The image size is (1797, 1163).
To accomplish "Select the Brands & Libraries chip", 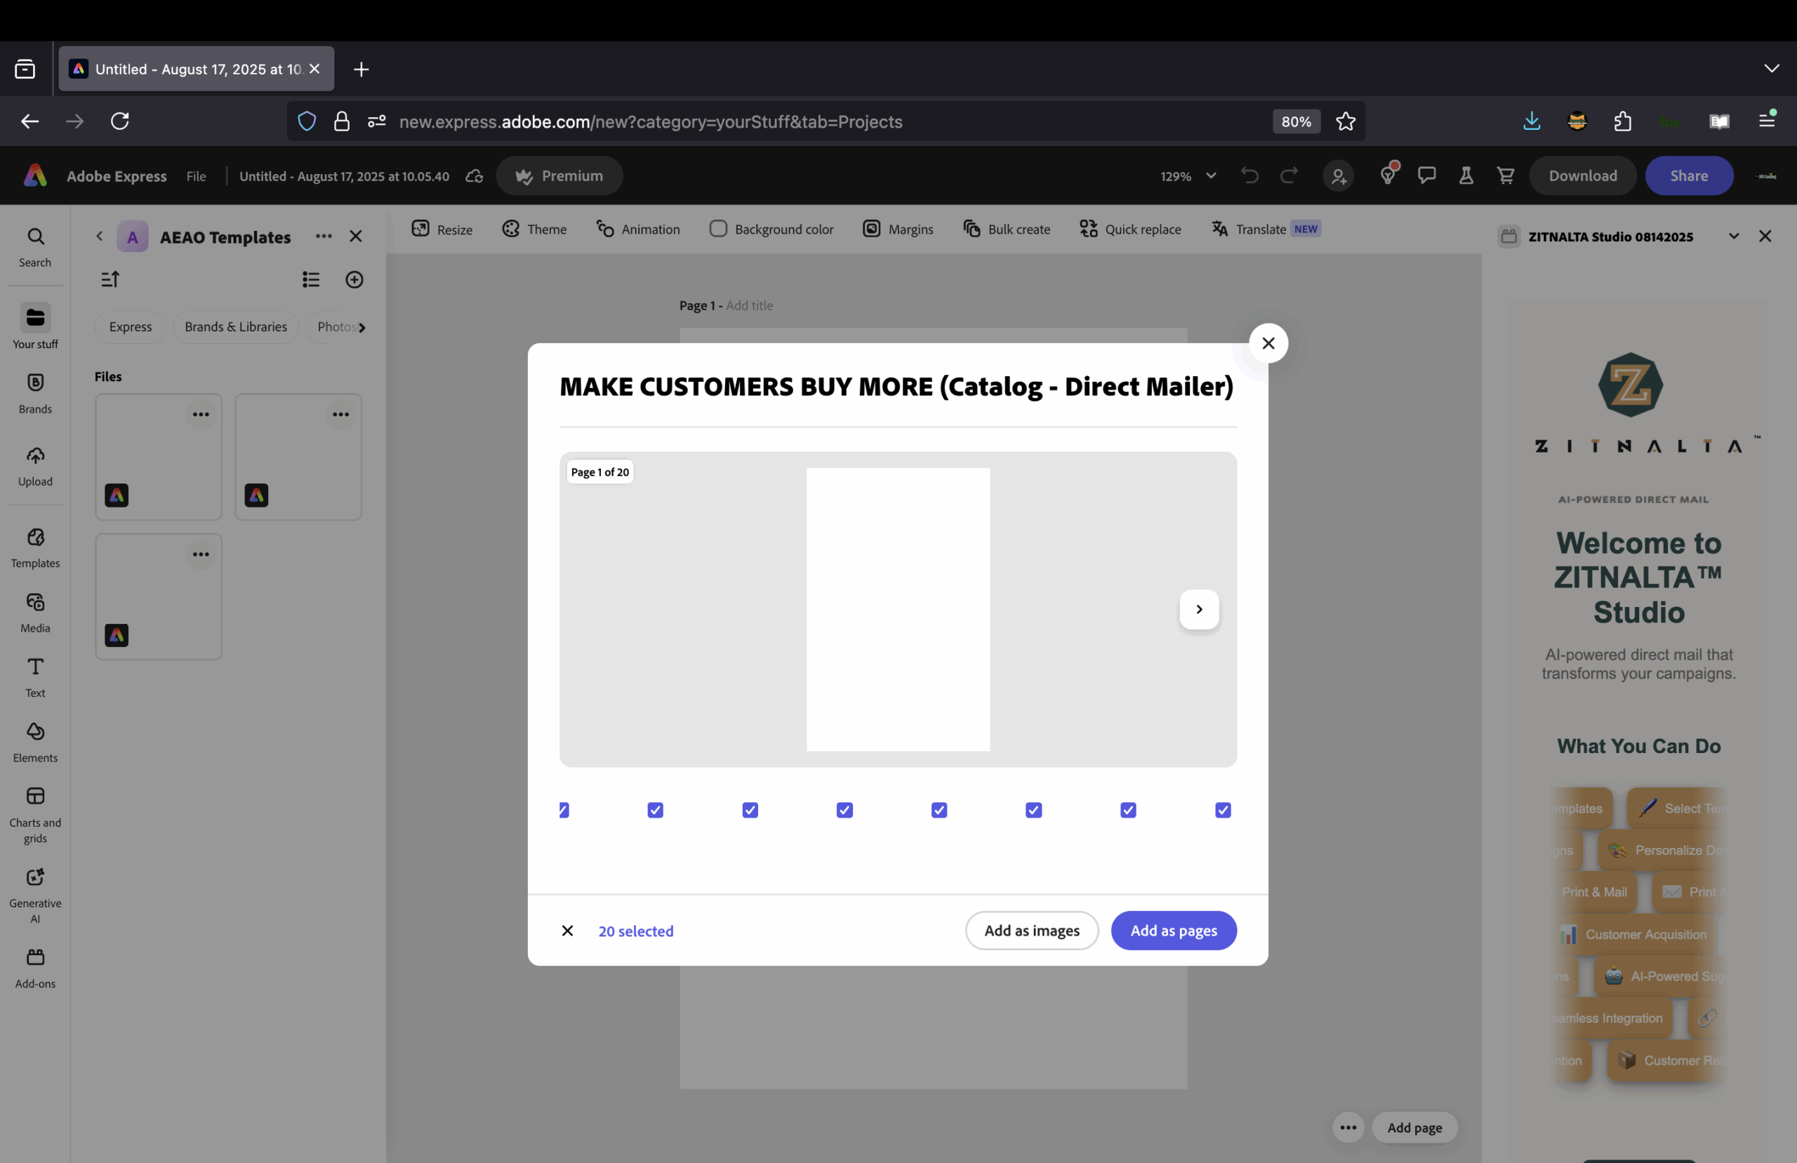I will (x=236, y=327).
